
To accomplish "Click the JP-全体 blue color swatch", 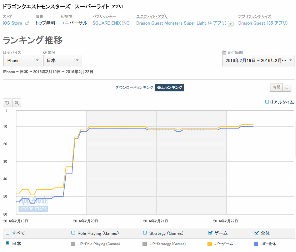I will click(x=256, y=244).
